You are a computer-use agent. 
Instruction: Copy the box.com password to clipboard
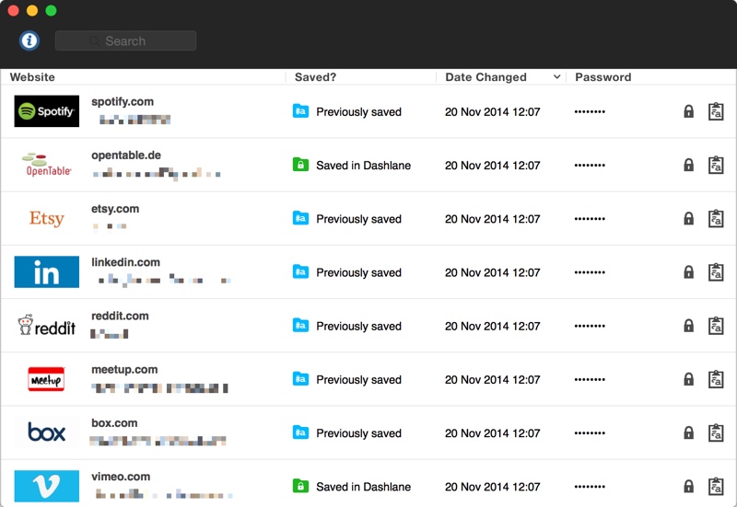716,432
